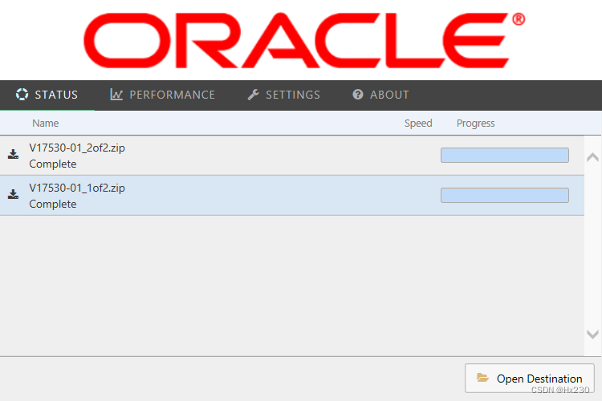Select the V17530-01_2of2.zip file name
The width and height of the screenshot is (602, 401).
[x=77, y=148]
